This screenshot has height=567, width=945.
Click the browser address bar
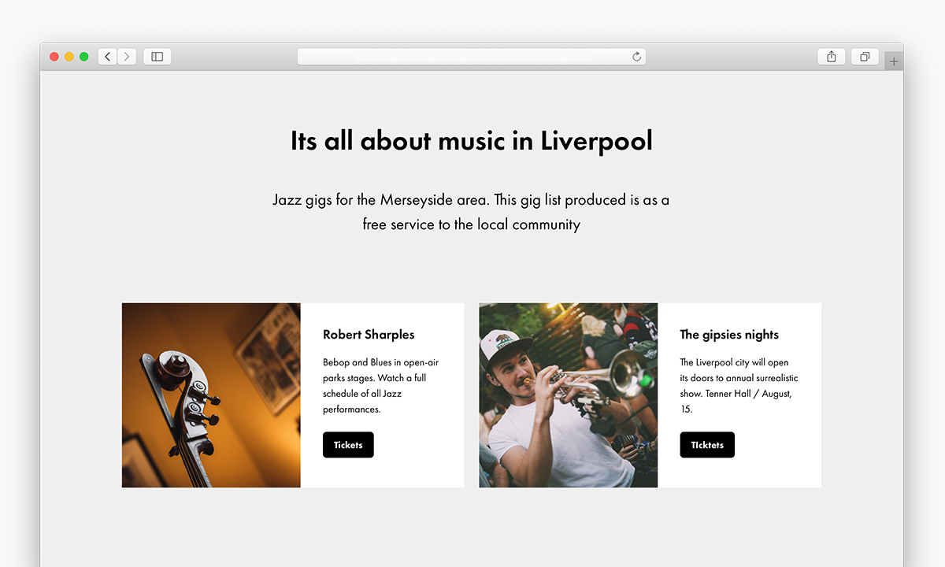pos(472,57)
